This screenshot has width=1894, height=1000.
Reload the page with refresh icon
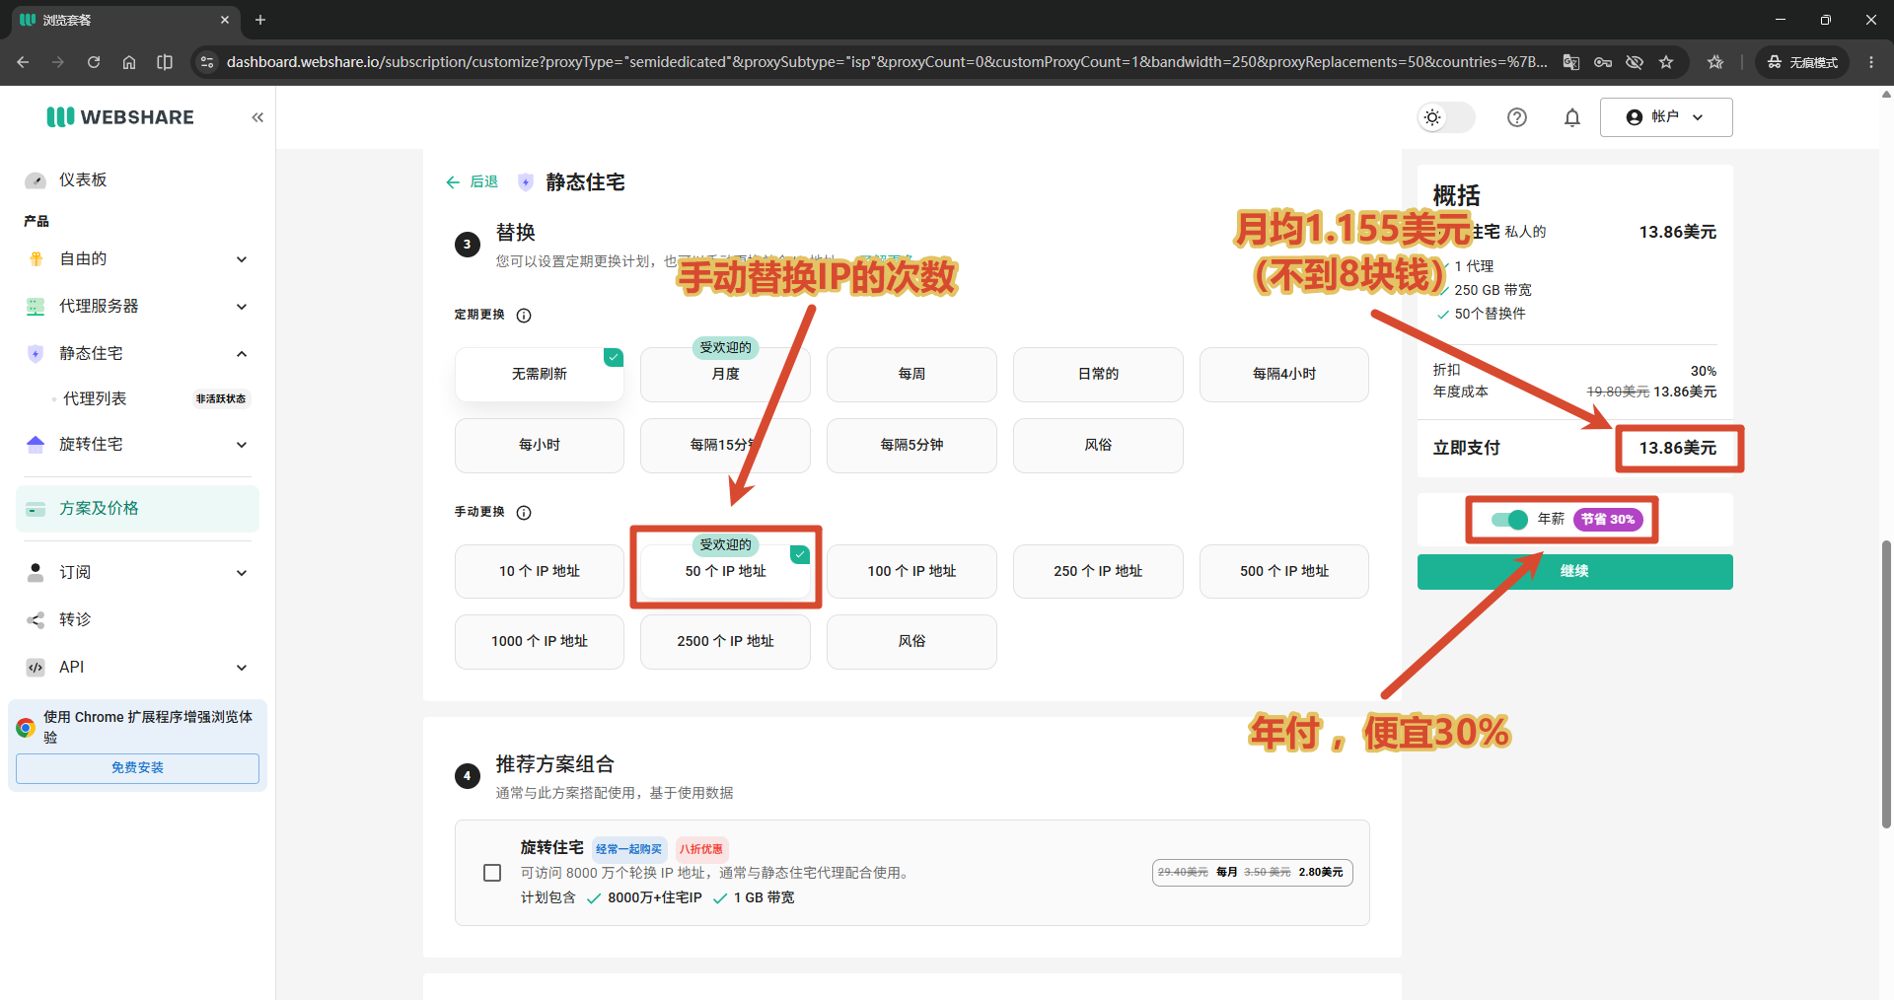(94, 62)
